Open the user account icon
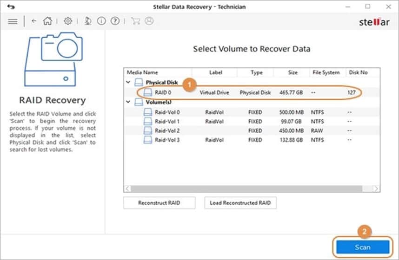Viewport: 399px width, 260px height. pos(149,21)
